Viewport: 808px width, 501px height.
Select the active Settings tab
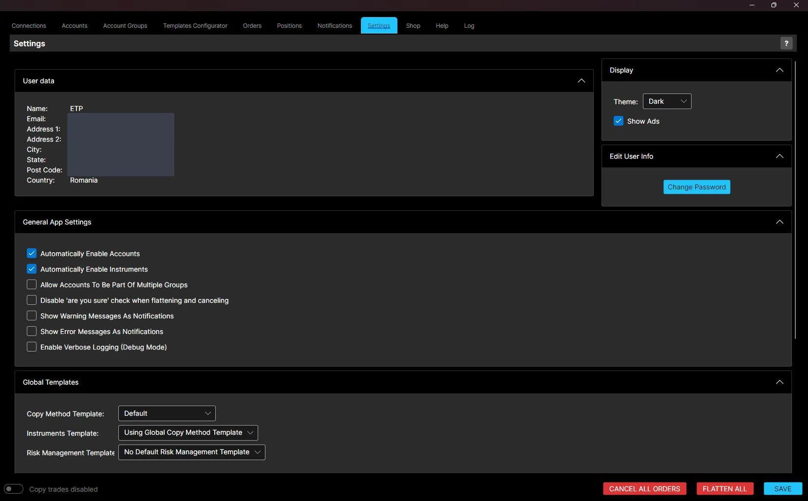(379, 26)
